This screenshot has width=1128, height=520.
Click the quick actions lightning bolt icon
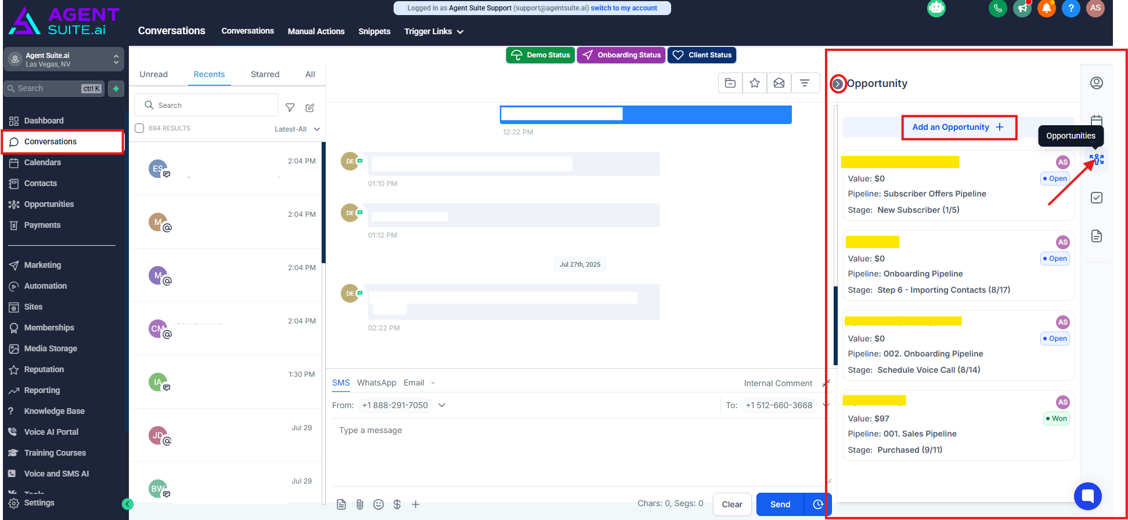tap(116, 89)
